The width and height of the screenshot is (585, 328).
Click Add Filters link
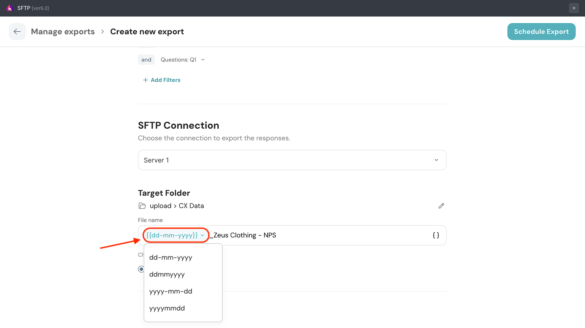[162, 80]
